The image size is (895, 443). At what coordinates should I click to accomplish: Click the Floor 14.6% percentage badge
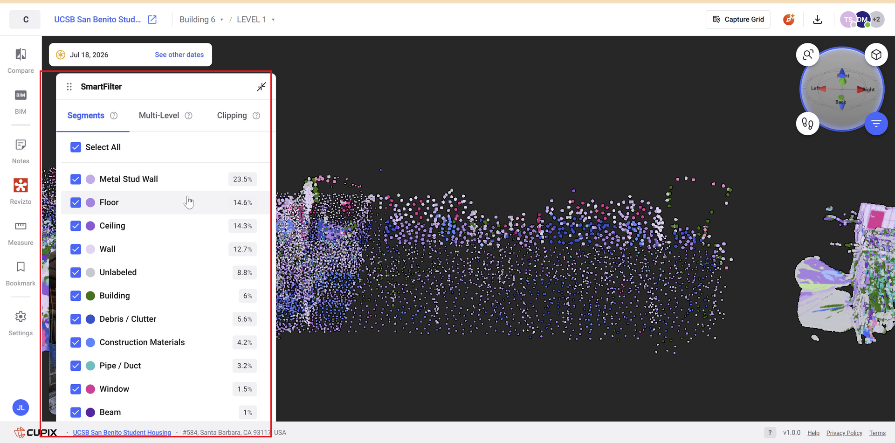point(242,202)
